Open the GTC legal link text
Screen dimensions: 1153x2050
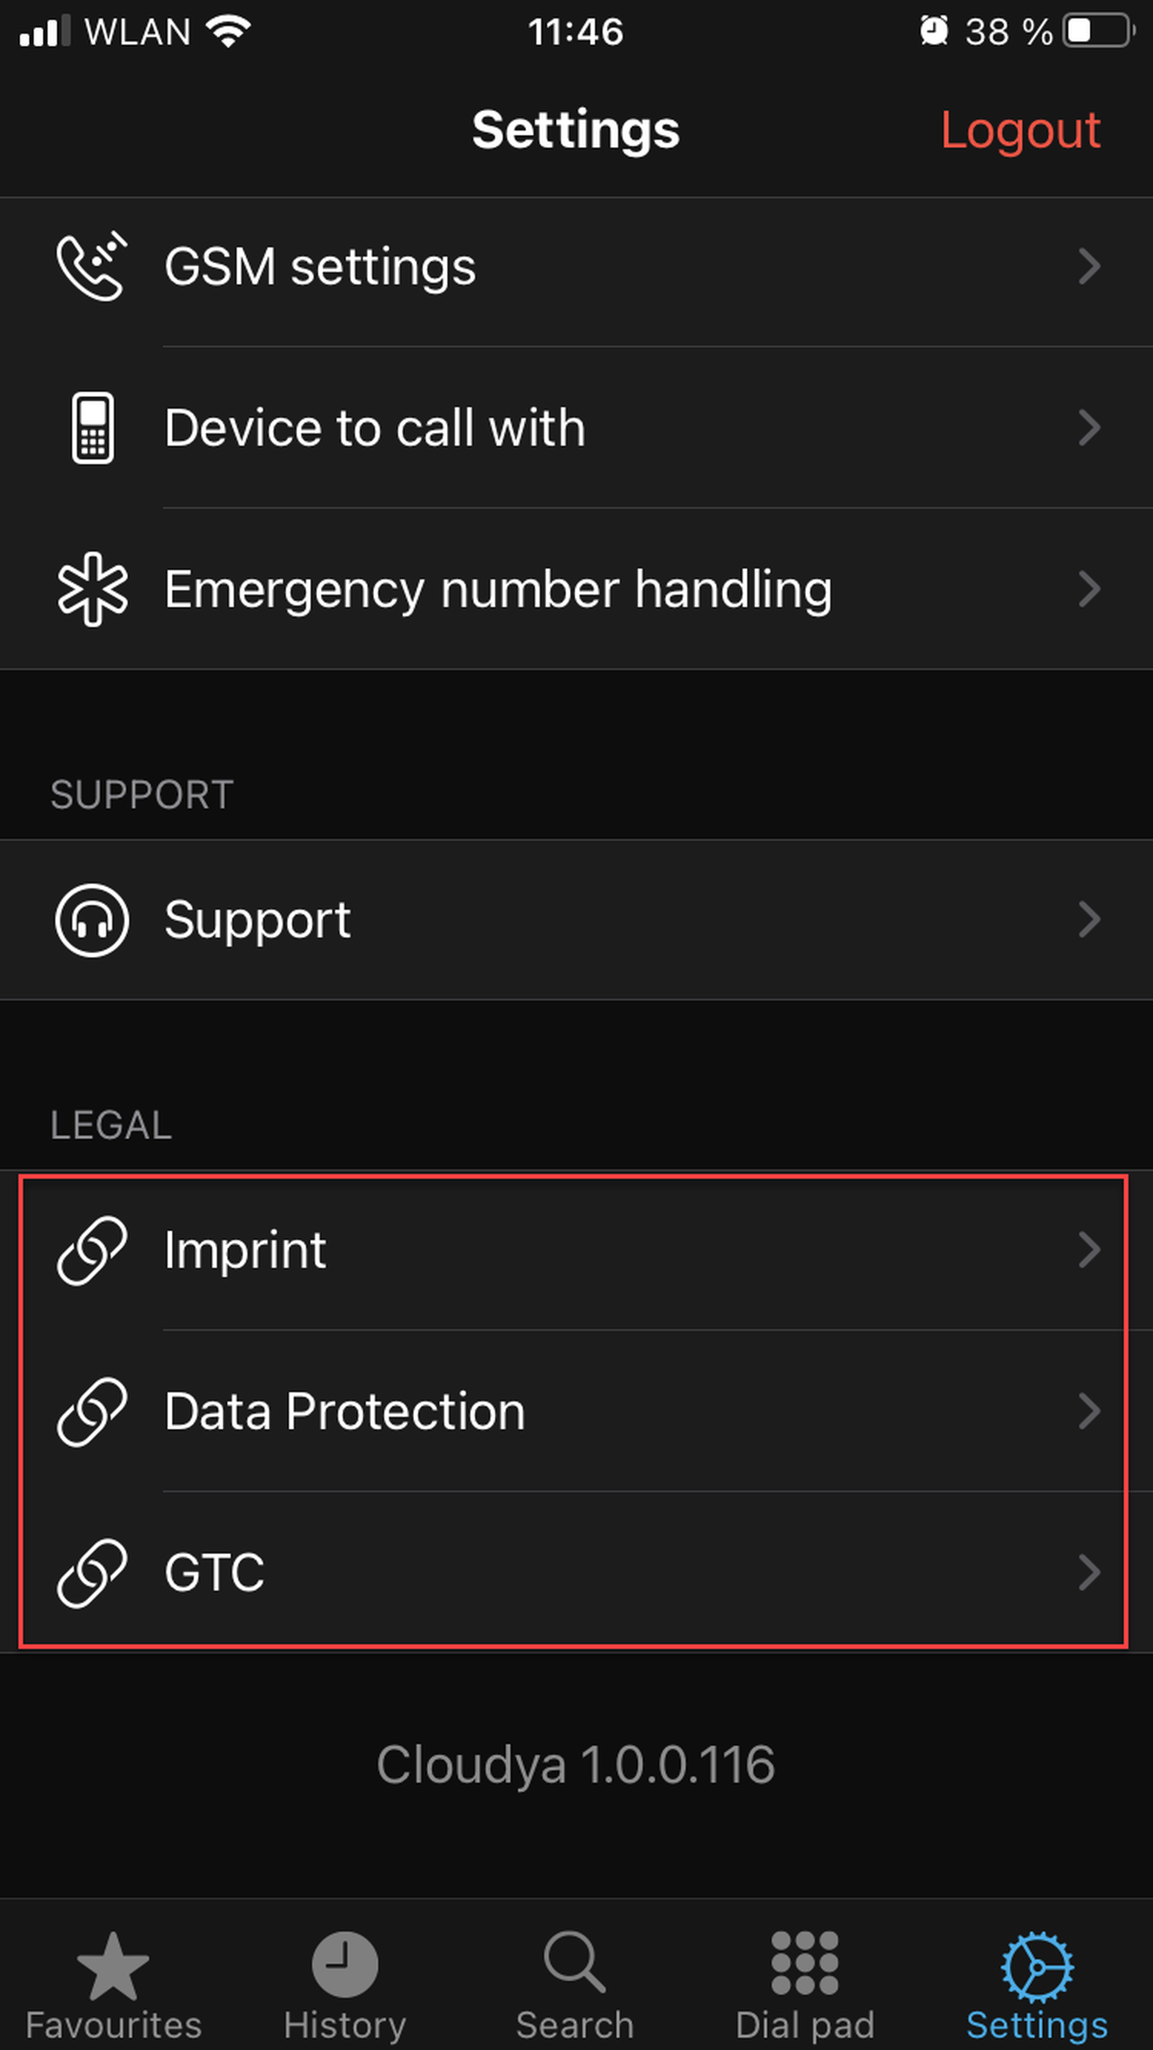pyautogui.click(x=214, y=1573)
